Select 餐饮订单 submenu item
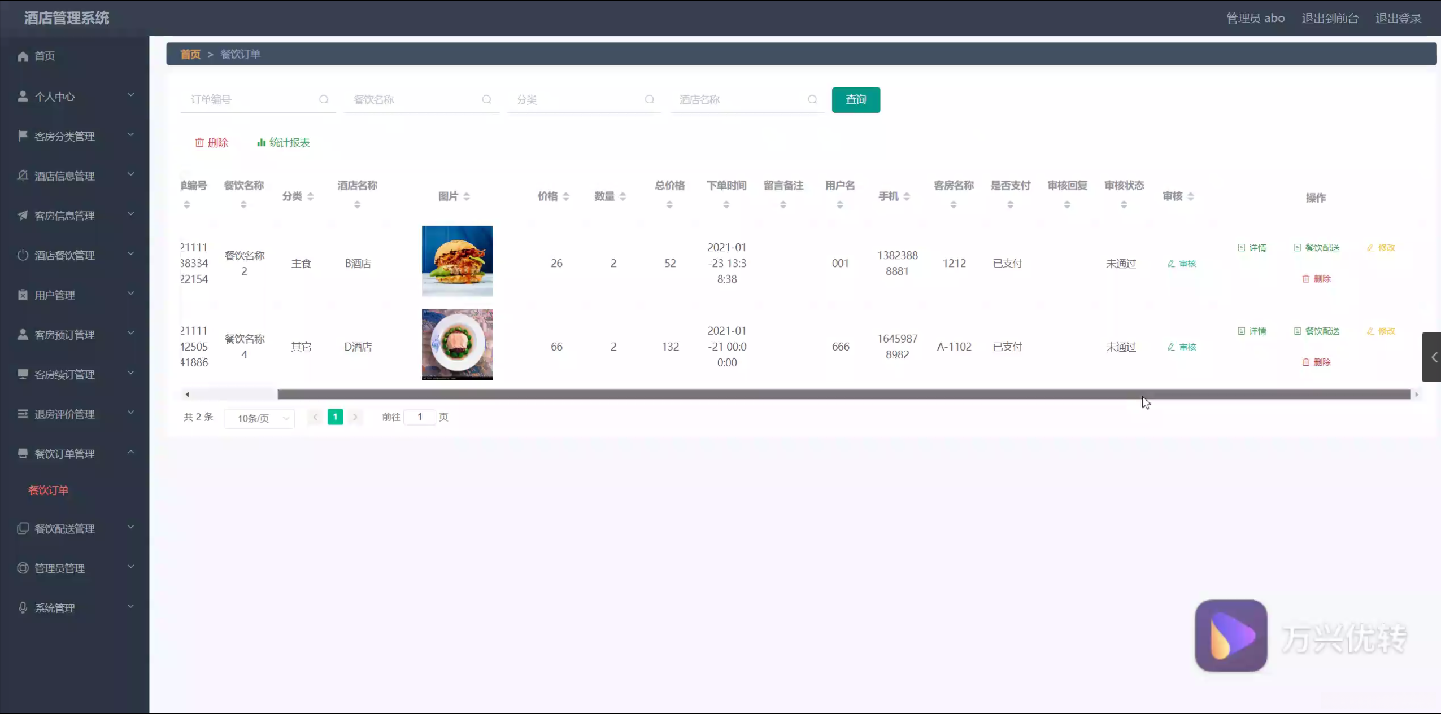 tap(49, 490)
